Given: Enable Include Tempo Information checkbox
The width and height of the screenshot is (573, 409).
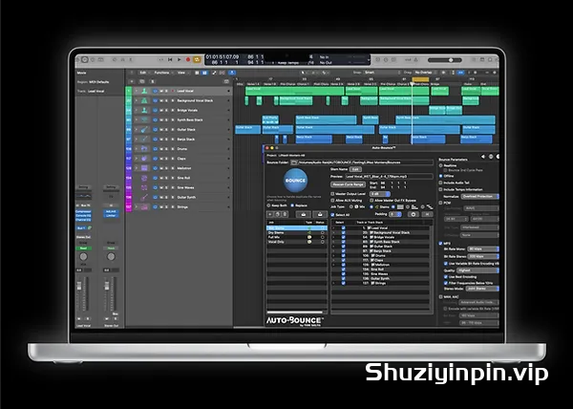Looking at the screenshot, I should tap(441, 190).
